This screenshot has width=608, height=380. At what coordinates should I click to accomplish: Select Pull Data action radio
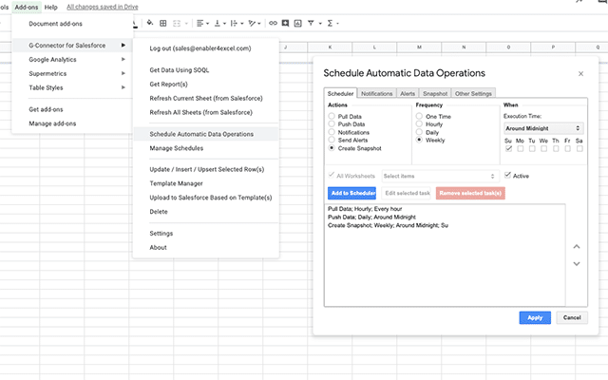pos(332,116)
